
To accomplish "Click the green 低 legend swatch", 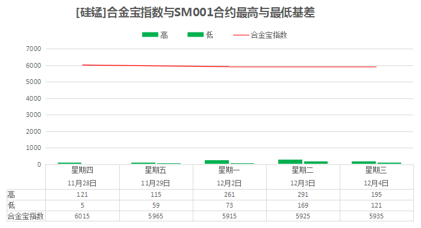I will (x=196, y=35).
